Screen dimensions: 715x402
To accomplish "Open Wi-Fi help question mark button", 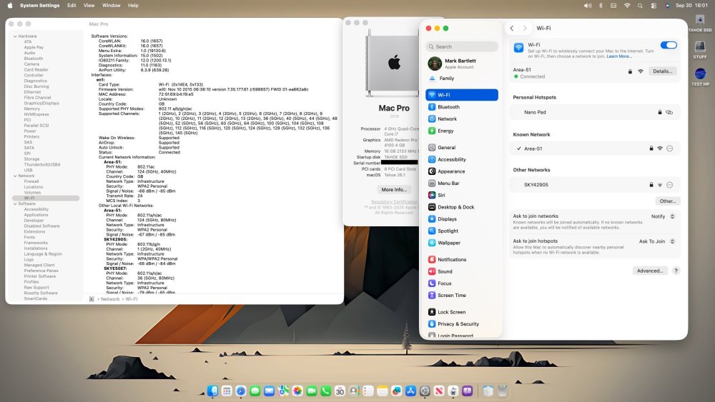I will (x=676, y=271).
